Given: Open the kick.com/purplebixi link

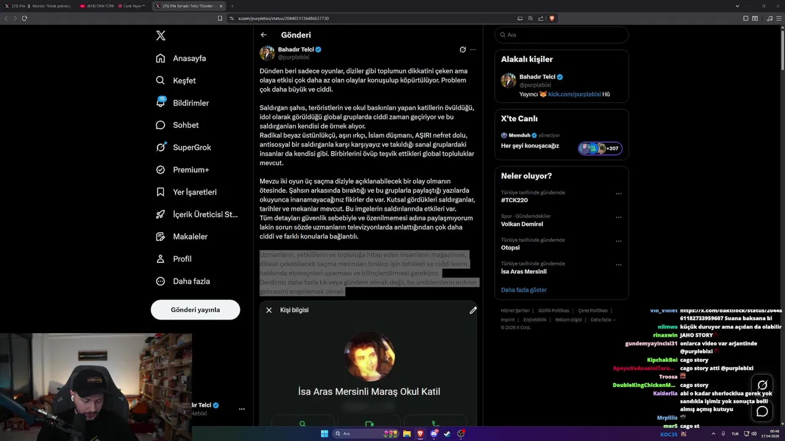Looking at the screenshot, I should point(575,94).
